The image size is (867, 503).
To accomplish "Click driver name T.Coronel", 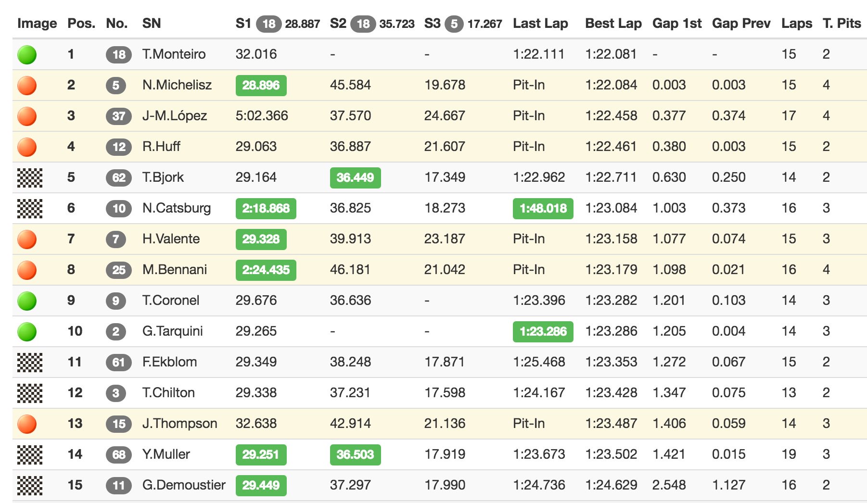I will pos(171,300).
